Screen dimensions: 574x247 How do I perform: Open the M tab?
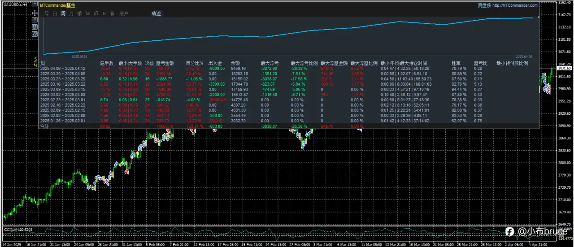104,13
